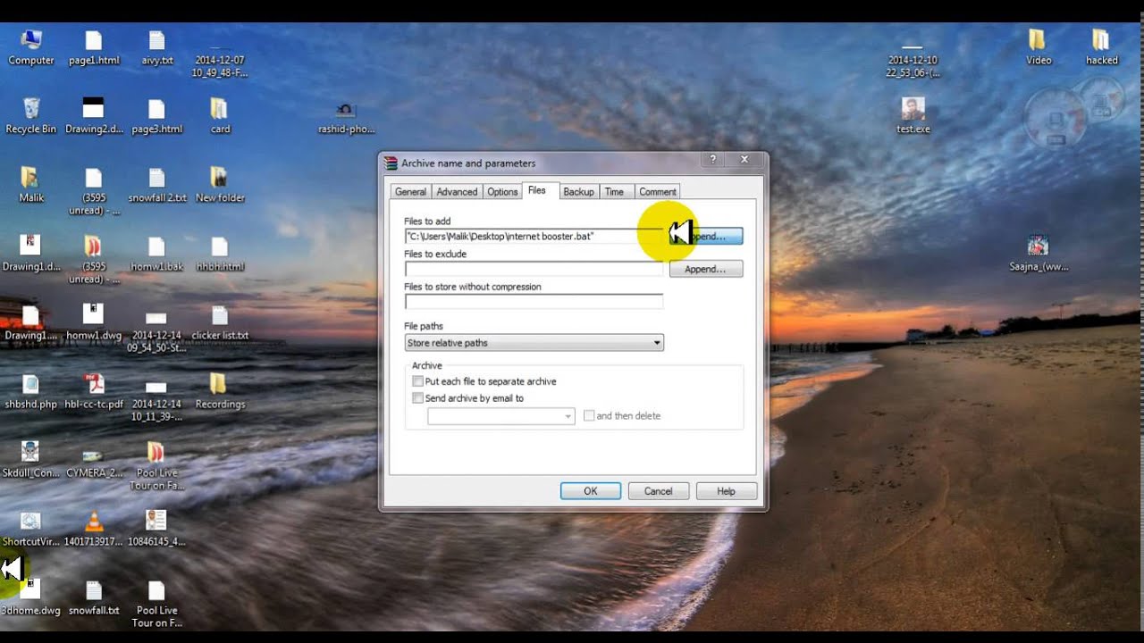Enable Send archive by email to
Viewport: 1144px width, 643px height.
click(417, 398)
